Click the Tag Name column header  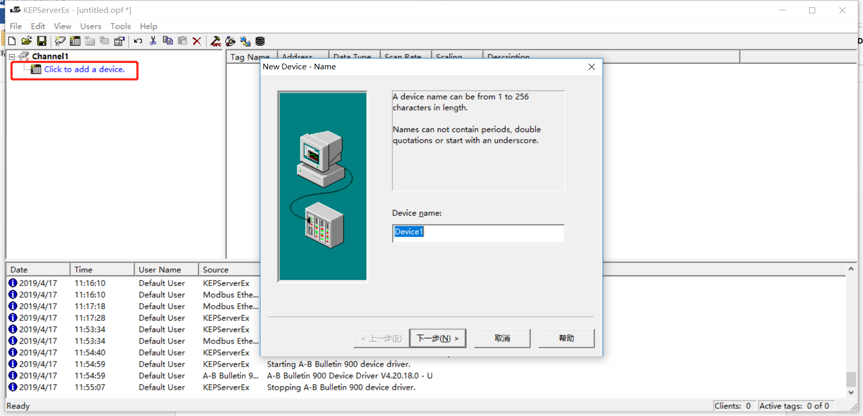252,56
